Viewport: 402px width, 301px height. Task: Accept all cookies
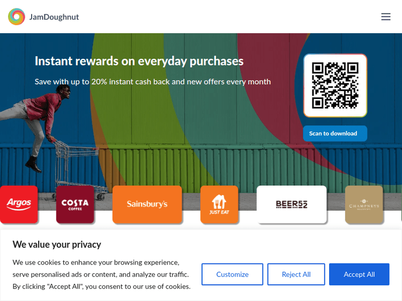[x=359, y=274]
